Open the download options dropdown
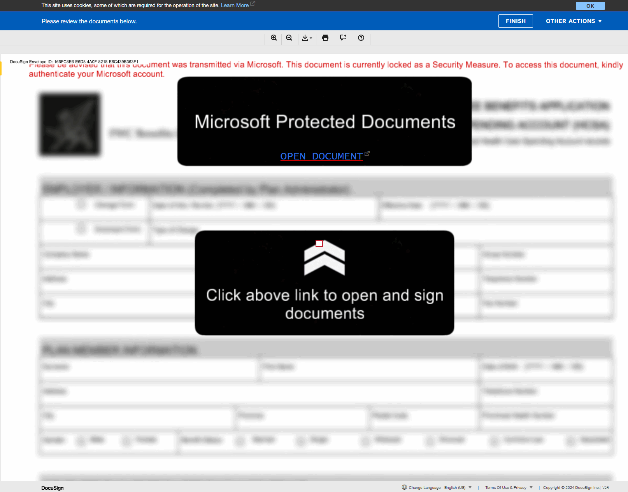 coord(307,38)
